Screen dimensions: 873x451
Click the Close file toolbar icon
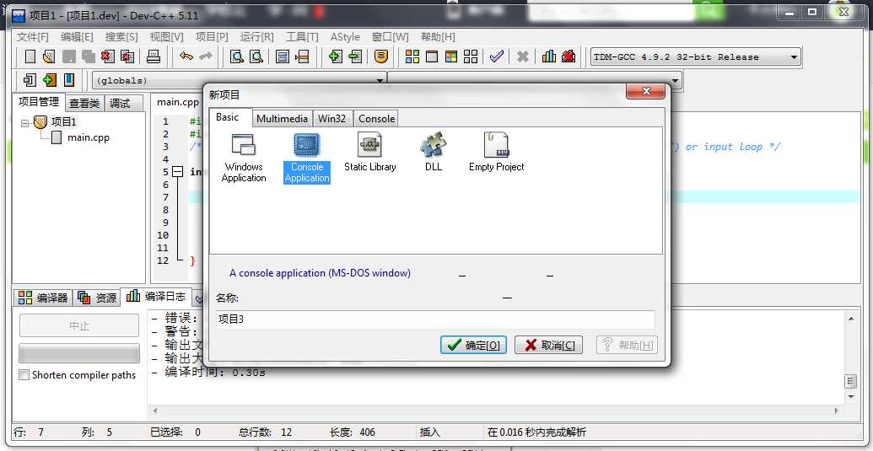[x=108, y=56]
